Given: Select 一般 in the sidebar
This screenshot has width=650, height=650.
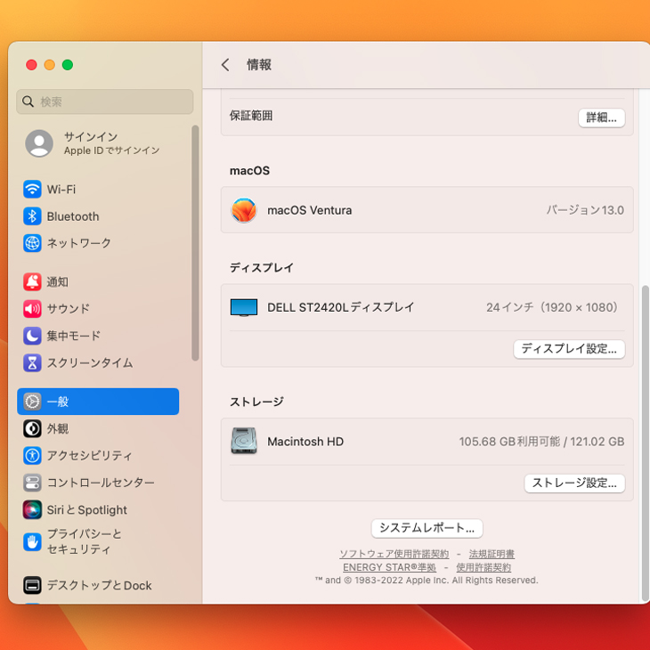Looking at the screenshot, I should coord(98,402).
